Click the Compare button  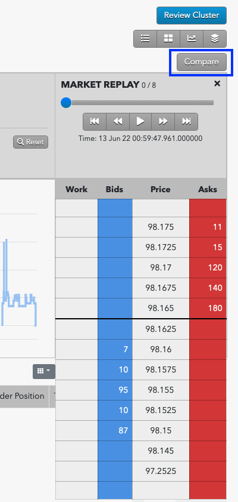[201, 62]
